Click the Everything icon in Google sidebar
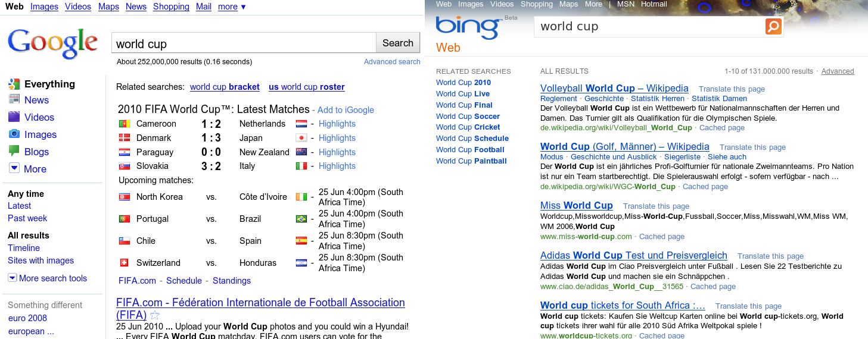Image resolution: width=868 pixels, height=339 pixels. [x=14, y=84]
